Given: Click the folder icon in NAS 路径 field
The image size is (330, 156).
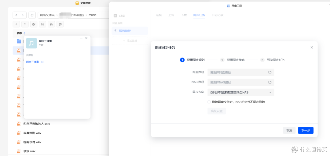Looking at the screenshot, I should (x=270, y=82).
